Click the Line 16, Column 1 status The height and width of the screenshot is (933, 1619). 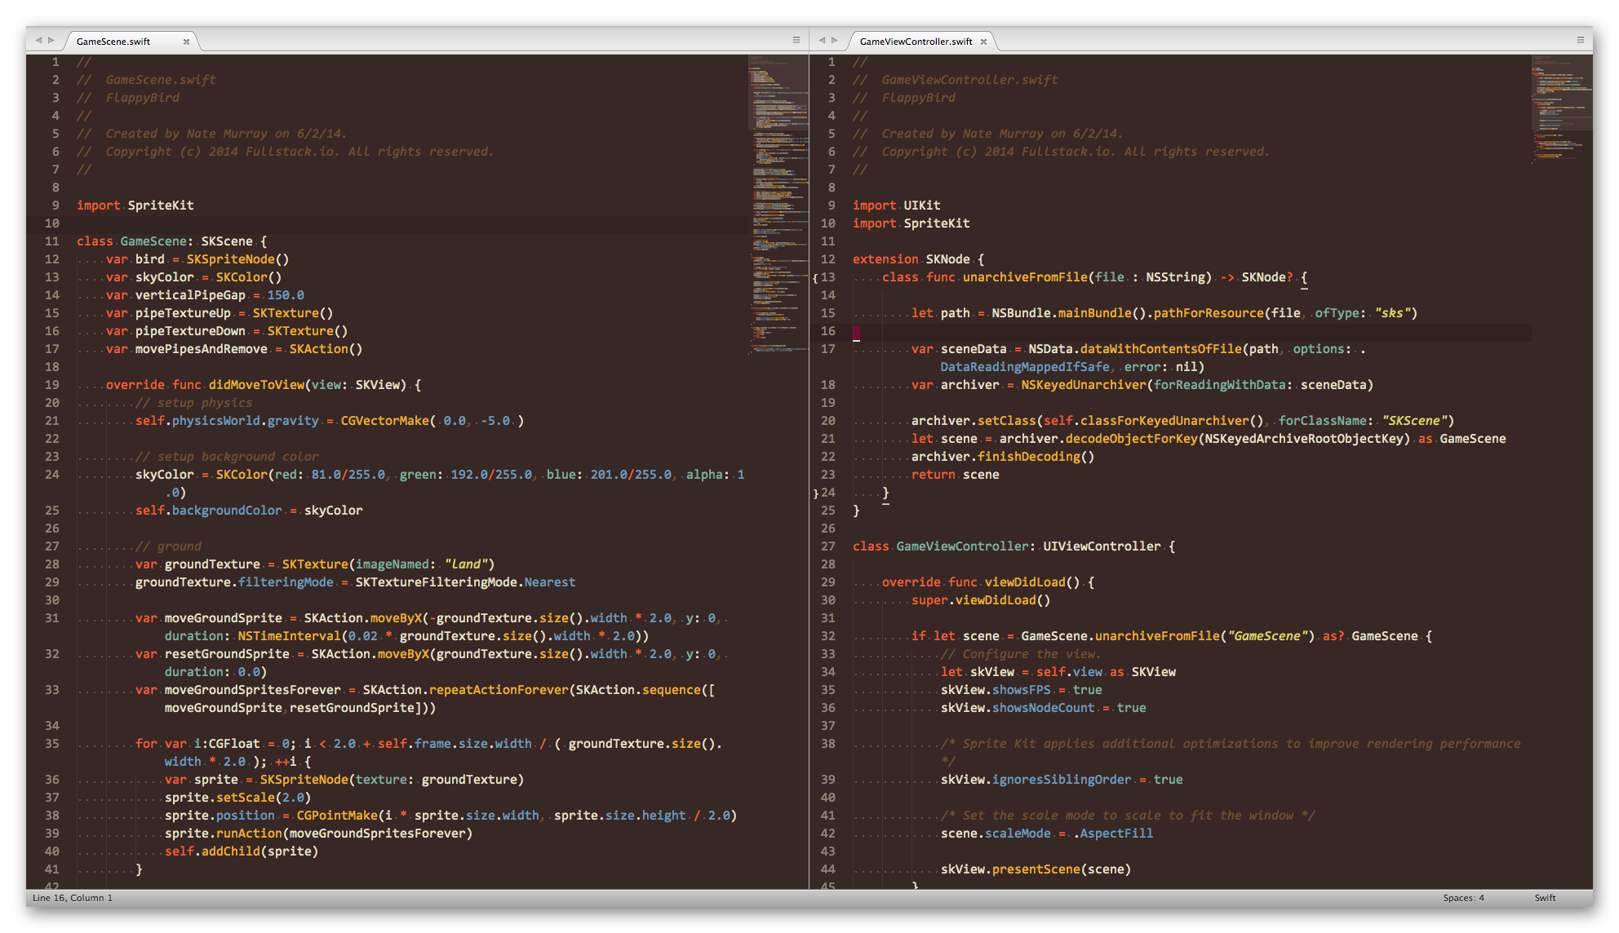click(73, 898)
